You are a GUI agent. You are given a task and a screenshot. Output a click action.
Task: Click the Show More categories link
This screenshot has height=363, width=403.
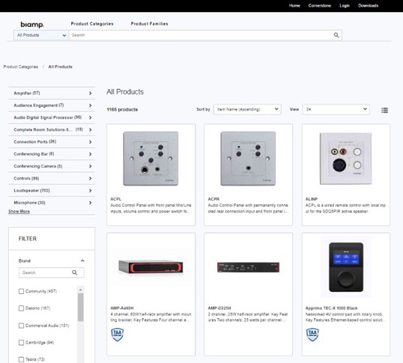[19, 211]
